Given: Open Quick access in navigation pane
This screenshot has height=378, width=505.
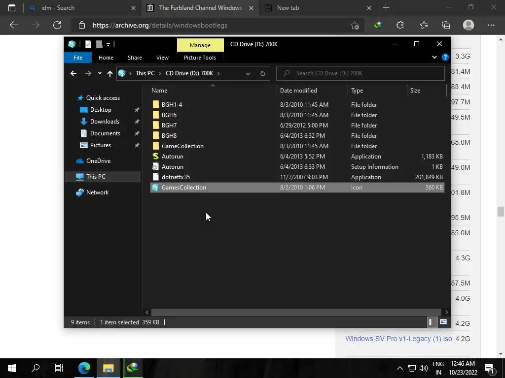Looking at the screenshot, I should (103, 98).
